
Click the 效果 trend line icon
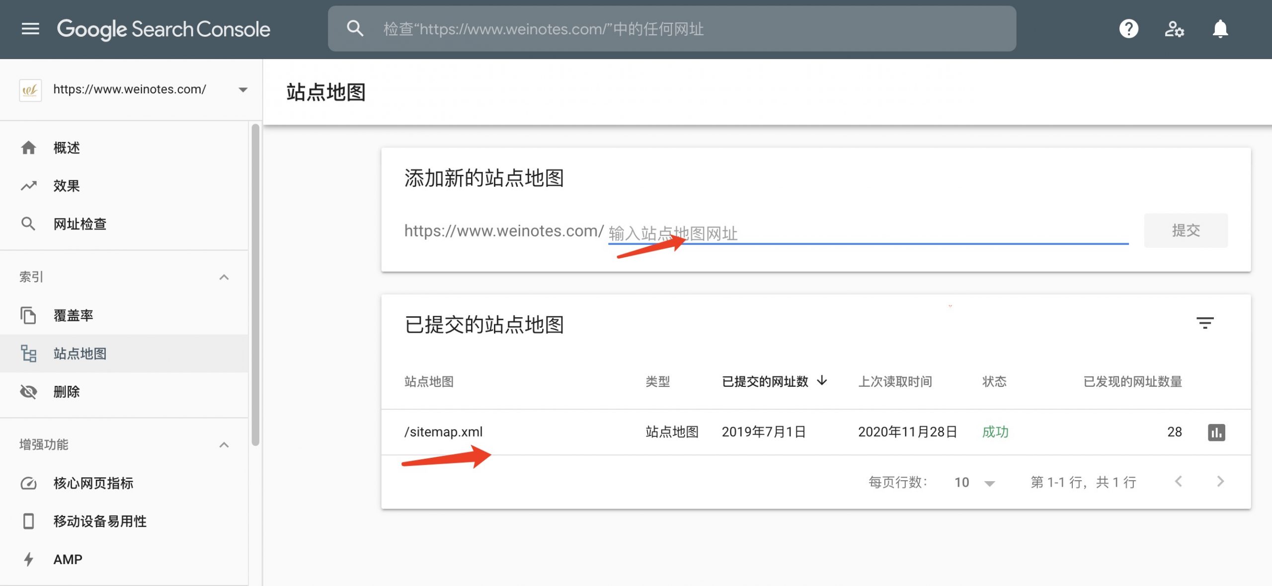click(x=28, y=186)
